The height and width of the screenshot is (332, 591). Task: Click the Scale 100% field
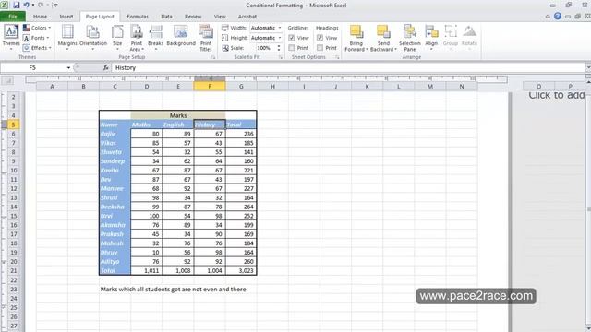(x=263, y=48)
